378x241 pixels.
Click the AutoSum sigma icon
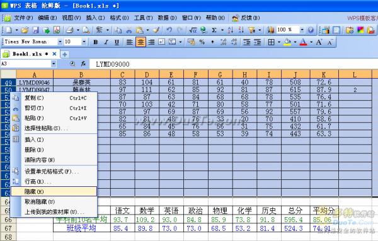(214, 30)
